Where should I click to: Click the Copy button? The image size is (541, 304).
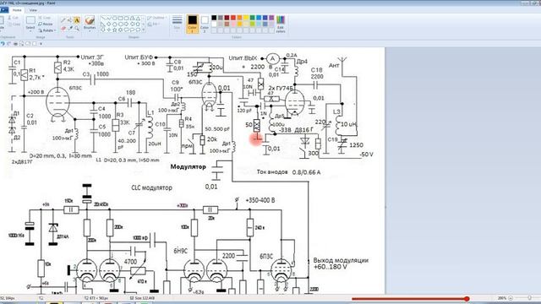(x=14, y=24)
